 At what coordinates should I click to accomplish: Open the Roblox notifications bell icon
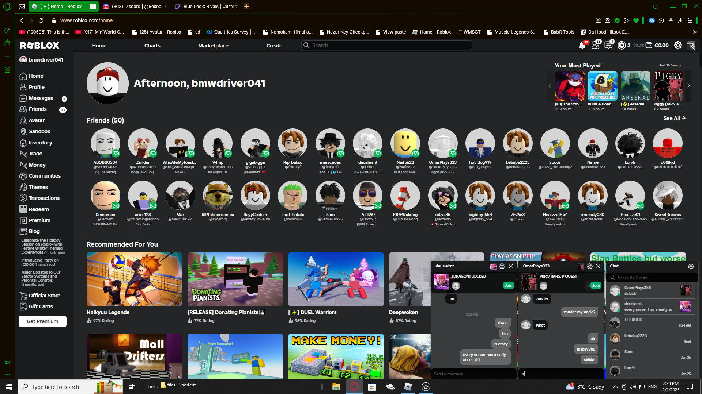(x=582, y=46)
